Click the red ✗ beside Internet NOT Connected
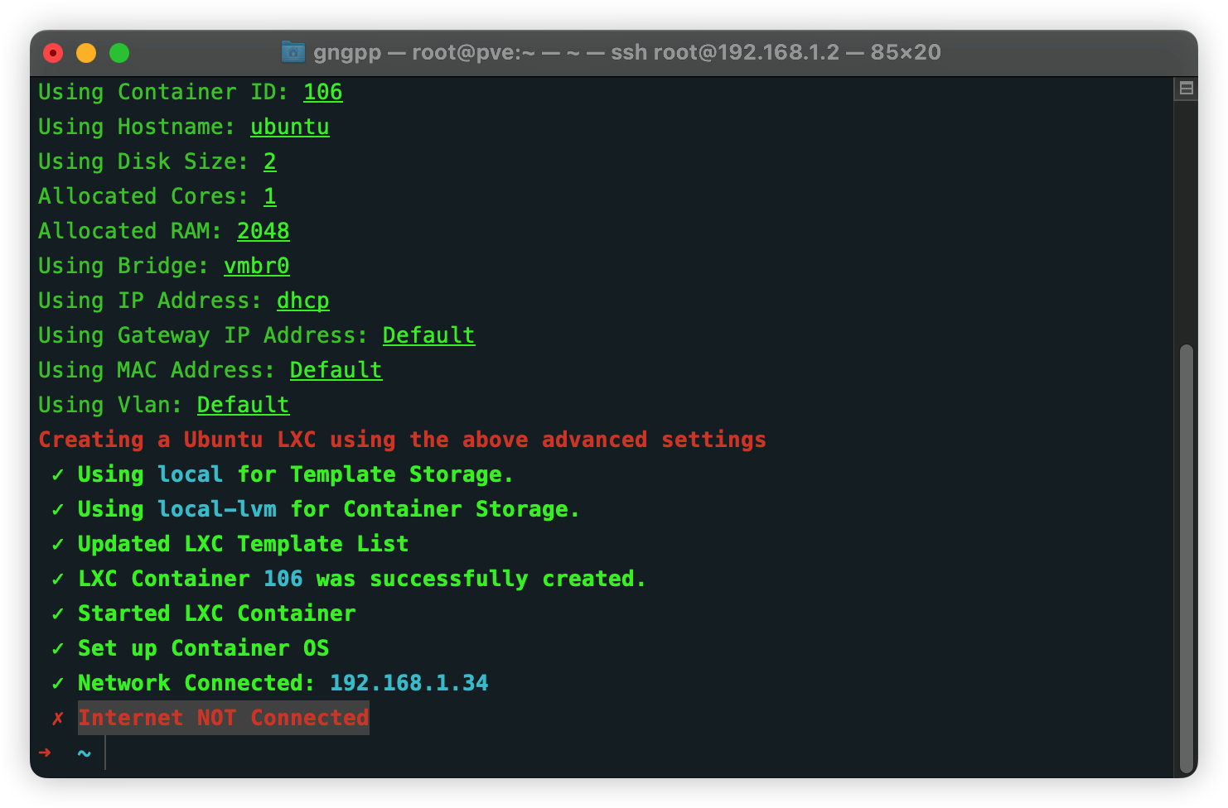This screenshot has height=808, width=1228. 56,718
